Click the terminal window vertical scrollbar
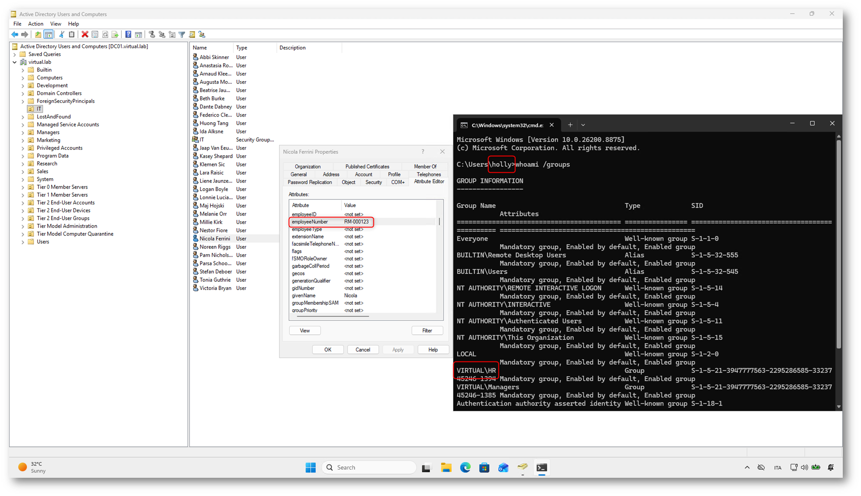Screen dimensions: 861x496 838,244
